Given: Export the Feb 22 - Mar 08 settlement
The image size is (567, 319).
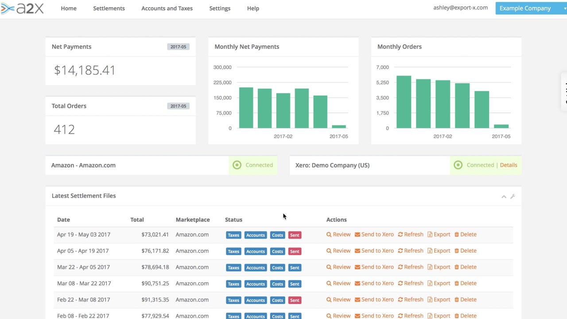Looking at the screenshot, I should (x=439, y=300).
